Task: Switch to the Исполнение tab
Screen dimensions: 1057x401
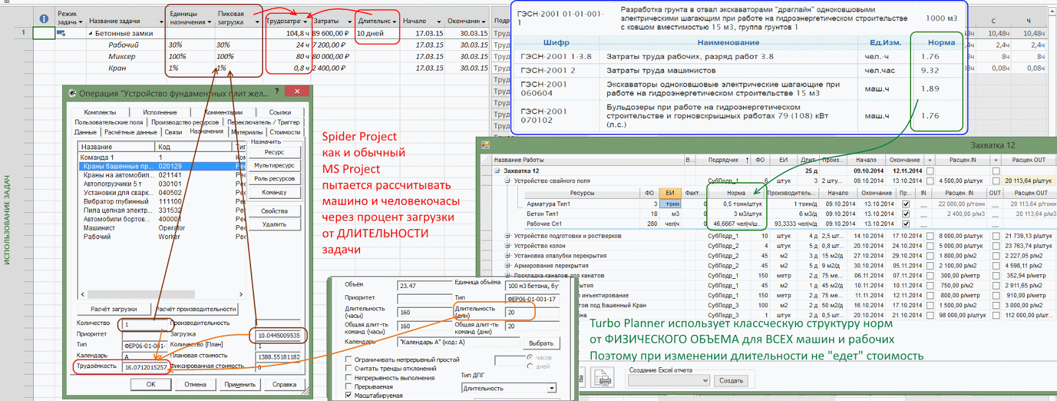Action: tap(160, 112)
